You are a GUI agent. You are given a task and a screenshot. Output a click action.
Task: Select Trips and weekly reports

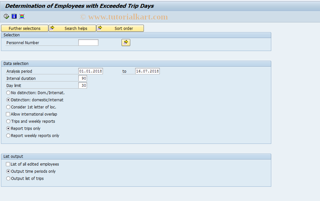8,121
